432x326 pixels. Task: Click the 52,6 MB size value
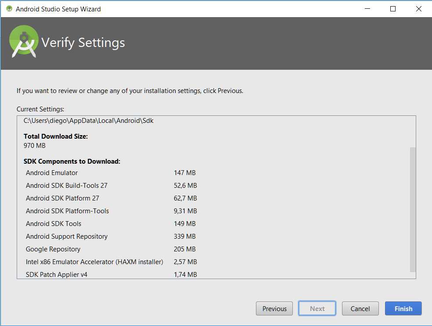coord(185,185)
